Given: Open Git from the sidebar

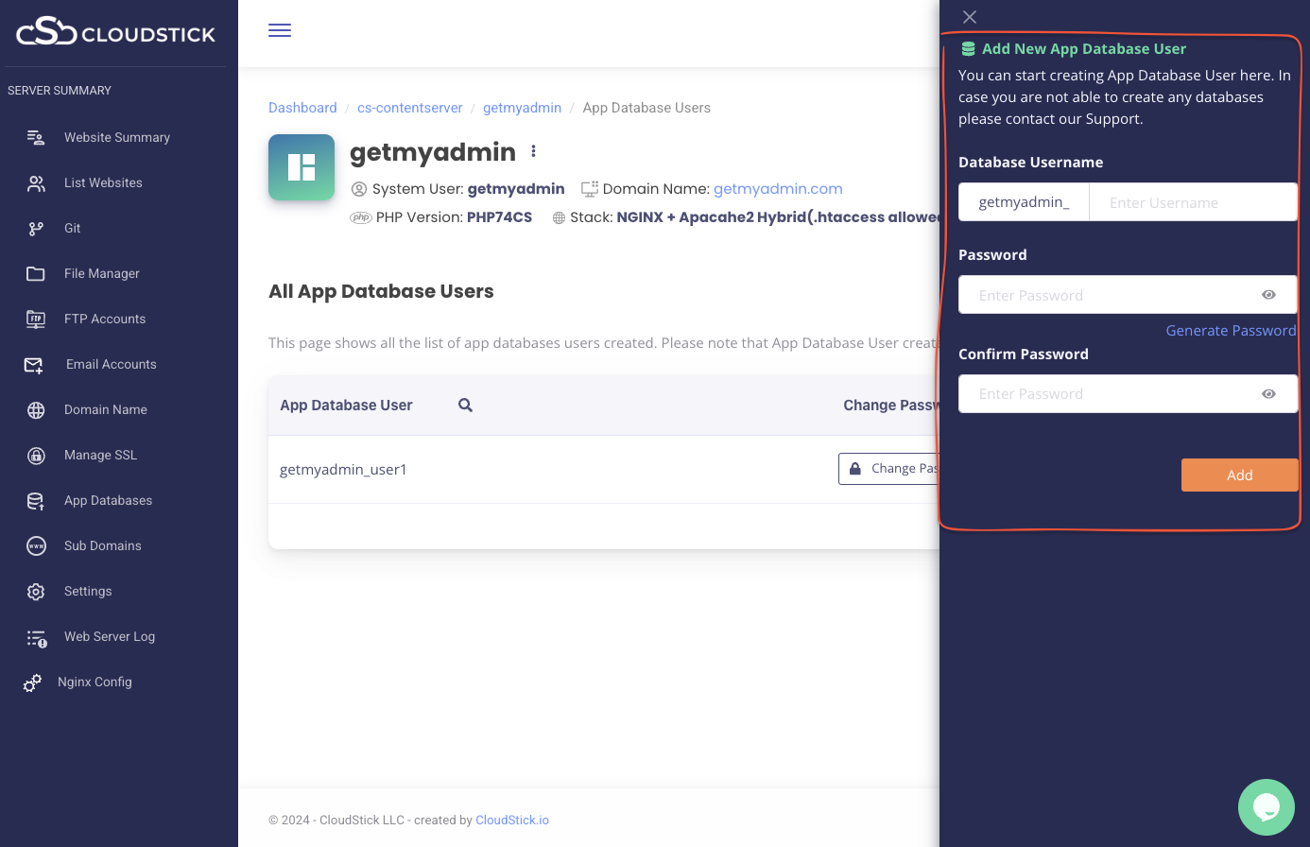Looking at the screenshot, I should point(72,228).
